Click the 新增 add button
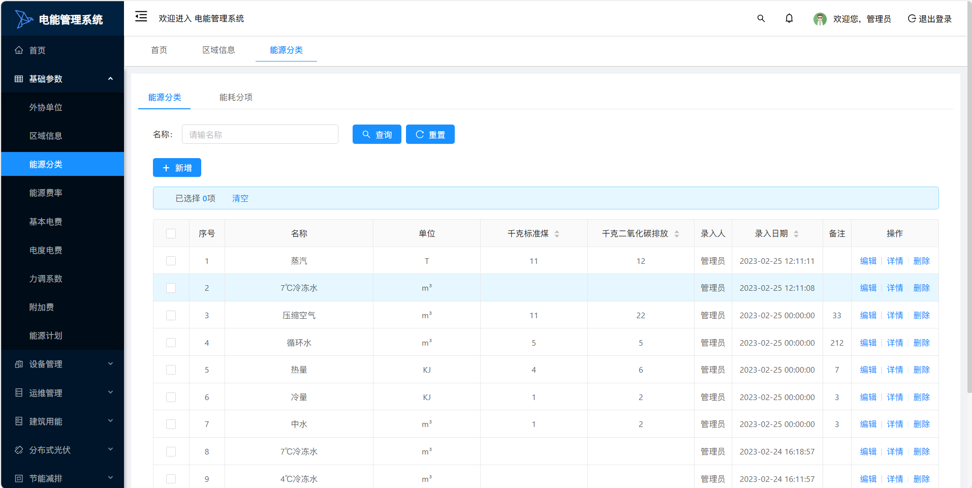This screenshot has width=972, height=488. point(177,168)
